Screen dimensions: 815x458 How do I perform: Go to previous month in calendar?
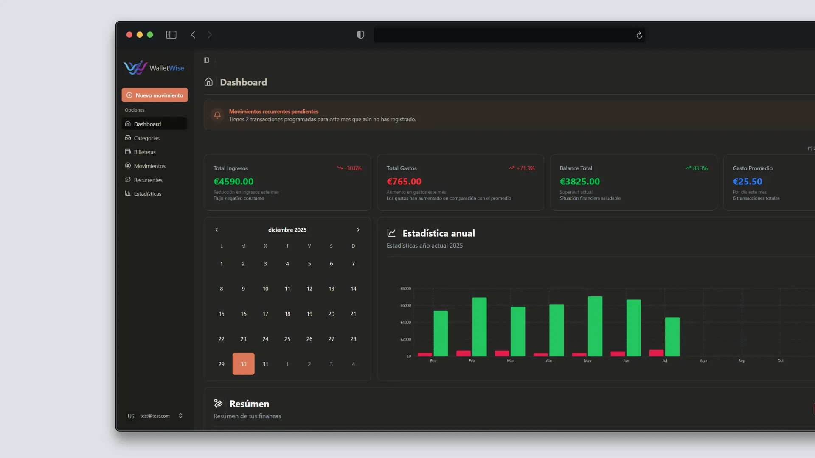click(x=216, y=230)
